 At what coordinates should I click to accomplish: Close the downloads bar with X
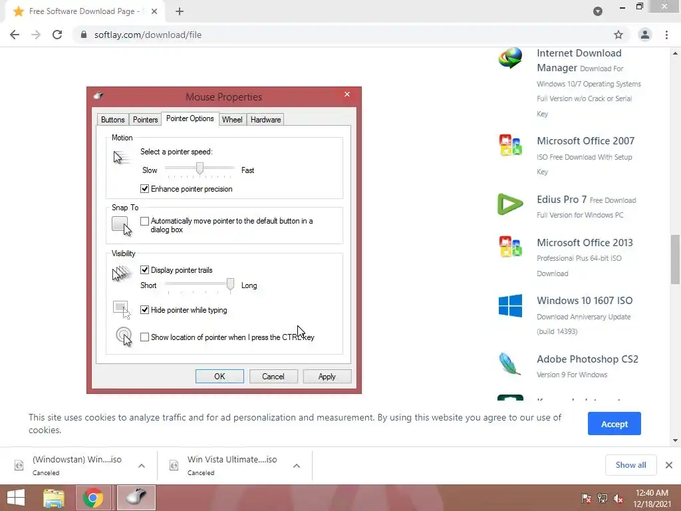pos(669,465)
